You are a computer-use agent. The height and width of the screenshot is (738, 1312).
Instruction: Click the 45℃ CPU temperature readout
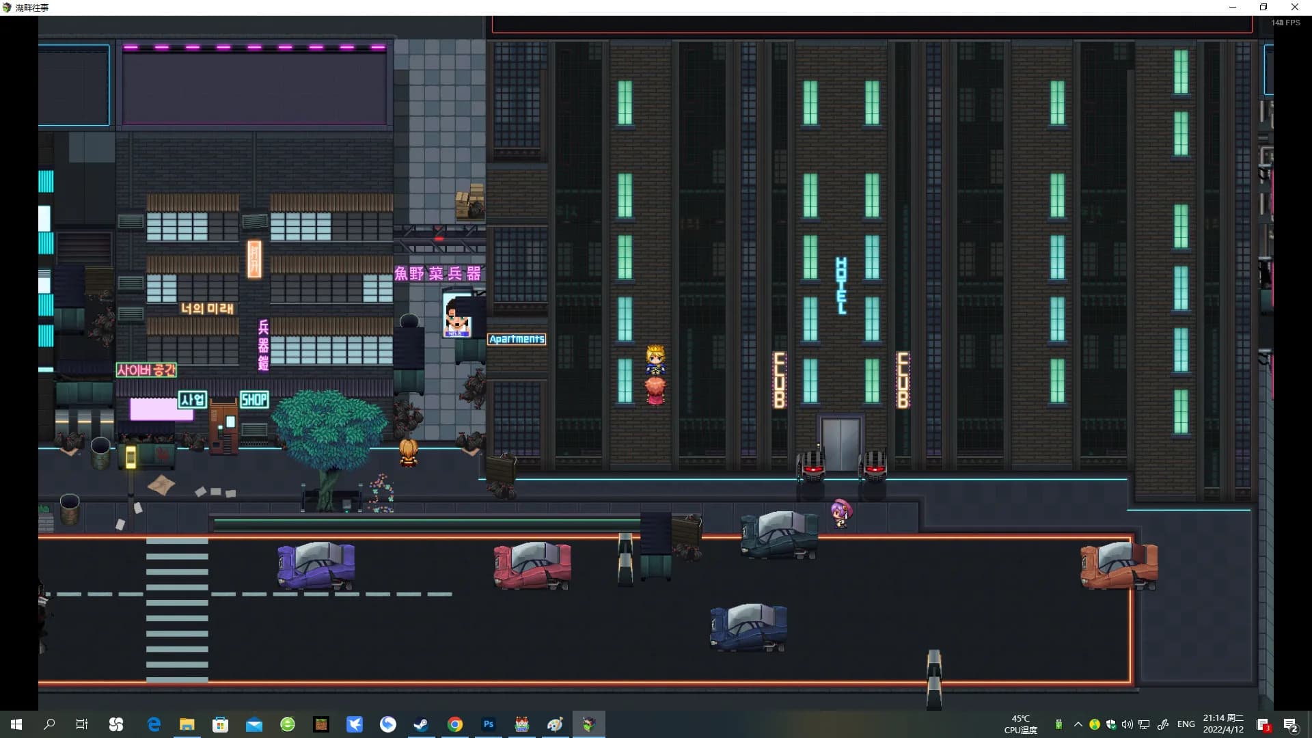(x=1021, y=724)
